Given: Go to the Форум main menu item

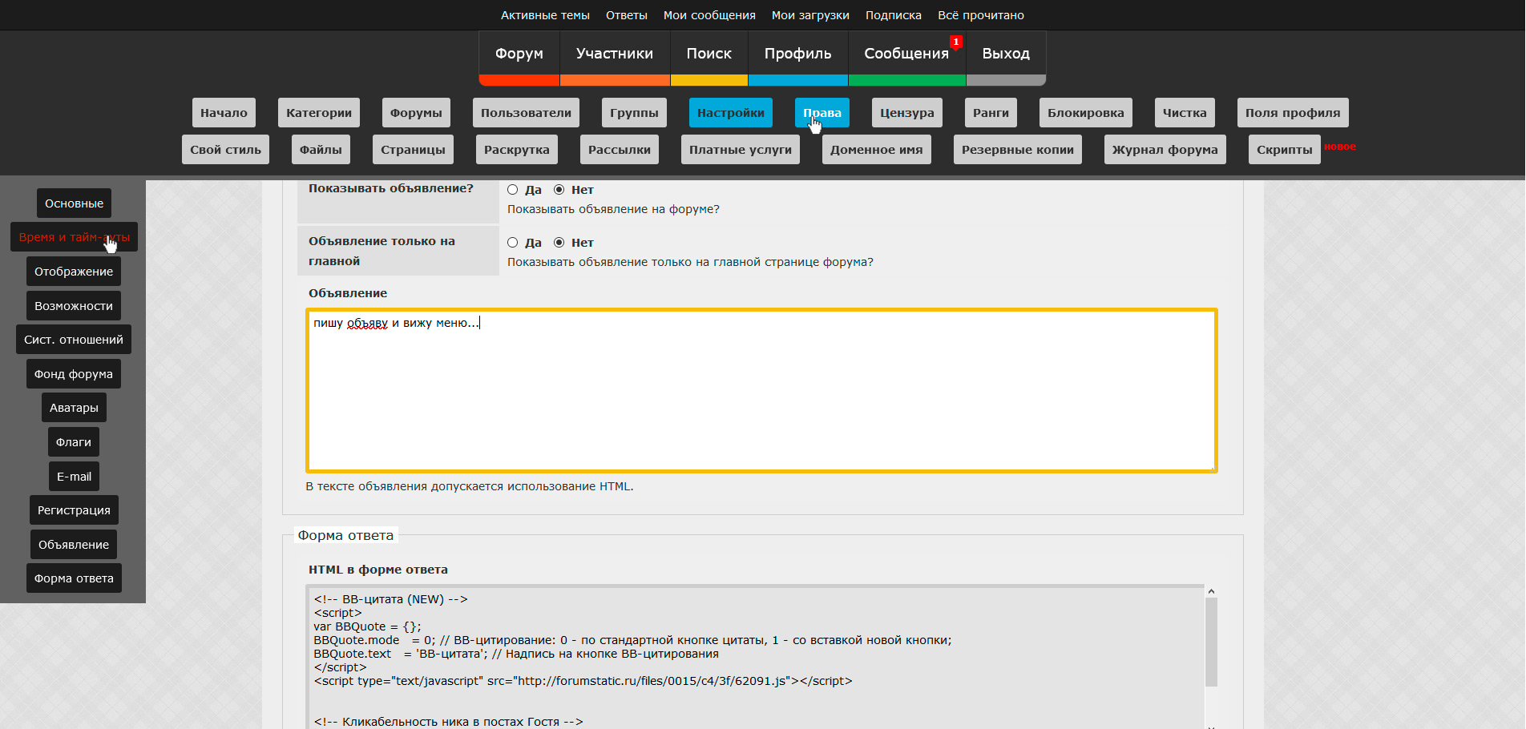Looking at the screenshot, I should click(x=519, y=54).
